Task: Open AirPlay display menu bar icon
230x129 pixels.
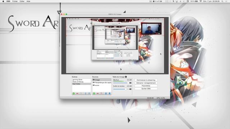Action: (176, 1)
